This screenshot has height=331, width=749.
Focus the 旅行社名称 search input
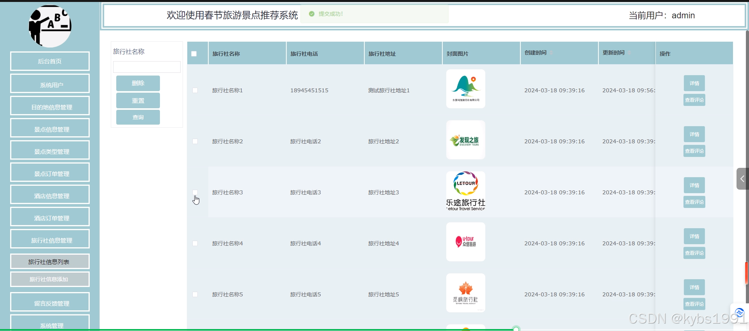[x=147, y=67]
